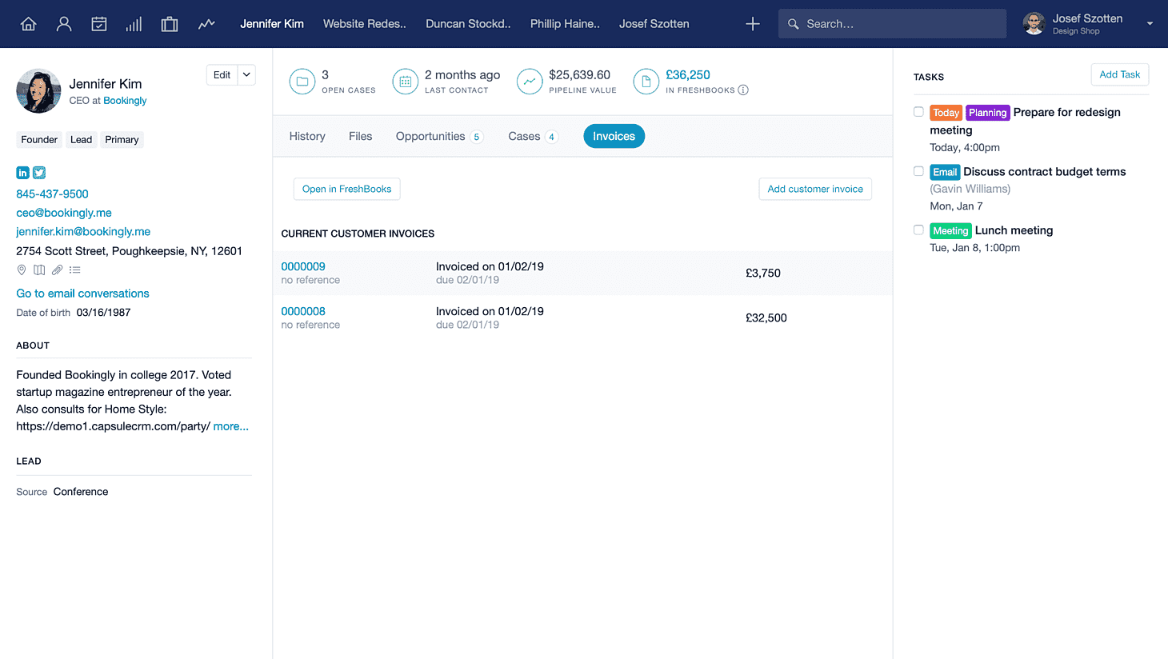
Task: Click the last contact calendar icon
Action: (x=406, y=82)
